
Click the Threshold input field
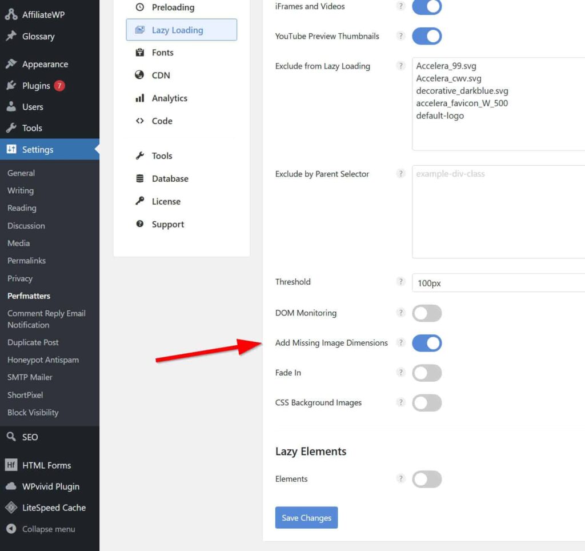point(497,283)
